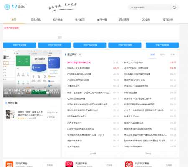Open the second article in the left column

[x=79, y=68]
